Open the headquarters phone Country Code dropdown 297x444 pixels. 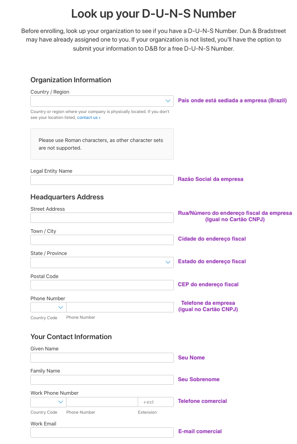48,307
